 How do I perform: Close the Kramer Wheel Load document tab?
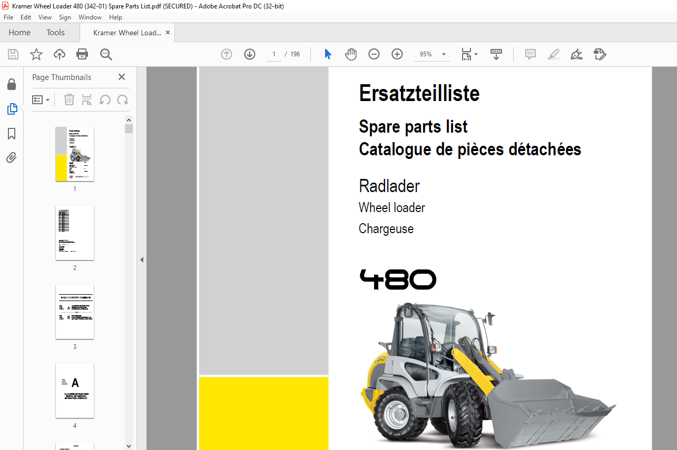(x=168, y=33)
